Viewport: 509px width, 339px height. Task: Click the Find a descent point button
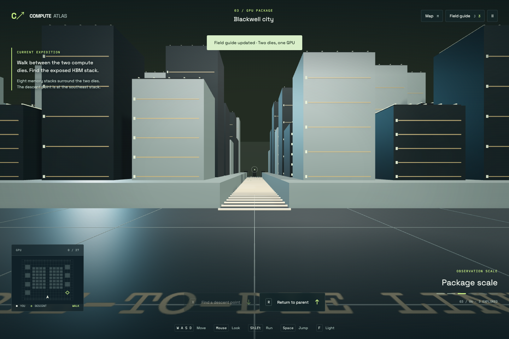coord(221,302)
